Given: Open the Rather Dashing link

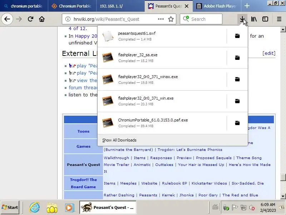Looking at the screenshot, I should pyautogui.click(x=119, y=195).
